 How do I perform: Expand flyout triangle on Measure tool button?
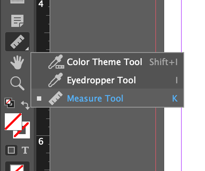[x=27, y=49]
